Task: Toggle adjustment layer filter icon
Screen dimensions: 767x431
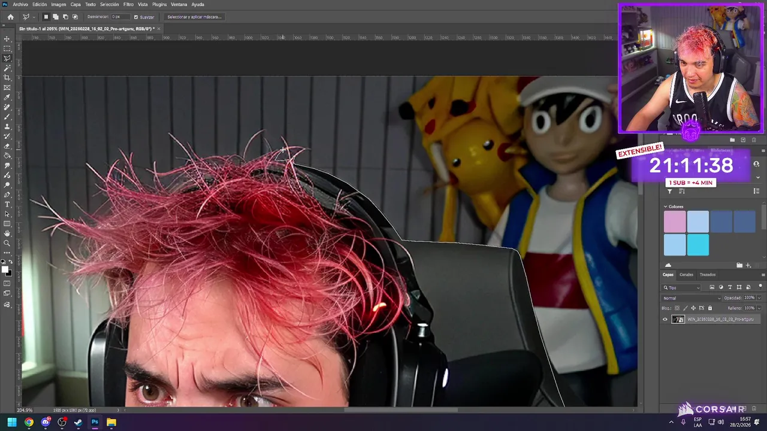Action: pyautogui.click(x=721, y=287)
